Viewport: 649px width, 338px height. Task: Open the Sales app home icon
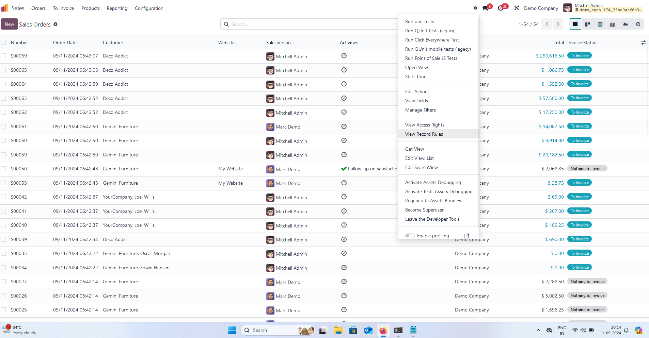click(4, 8)
